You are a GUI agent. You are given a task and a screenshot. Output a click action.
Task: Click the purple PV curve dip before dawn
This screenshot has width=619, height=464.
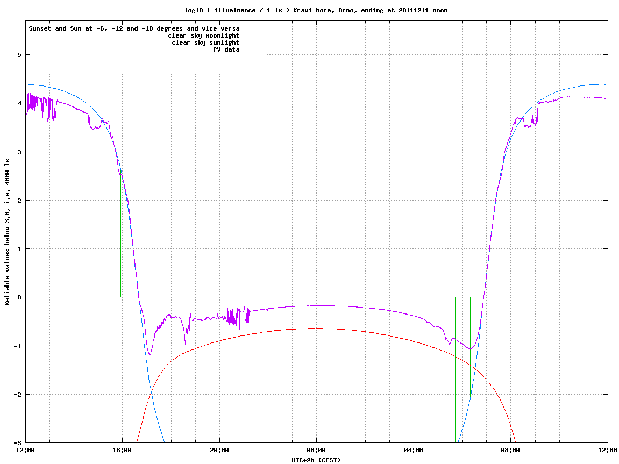tap(470, 348)
